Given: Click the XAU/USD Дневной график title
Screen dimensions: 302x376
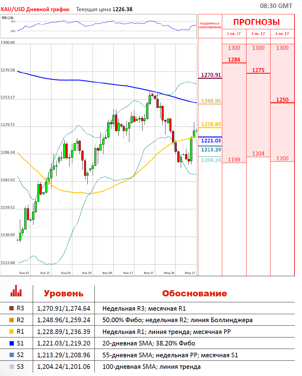Looking at the screenshot, I should pos(35,9).
